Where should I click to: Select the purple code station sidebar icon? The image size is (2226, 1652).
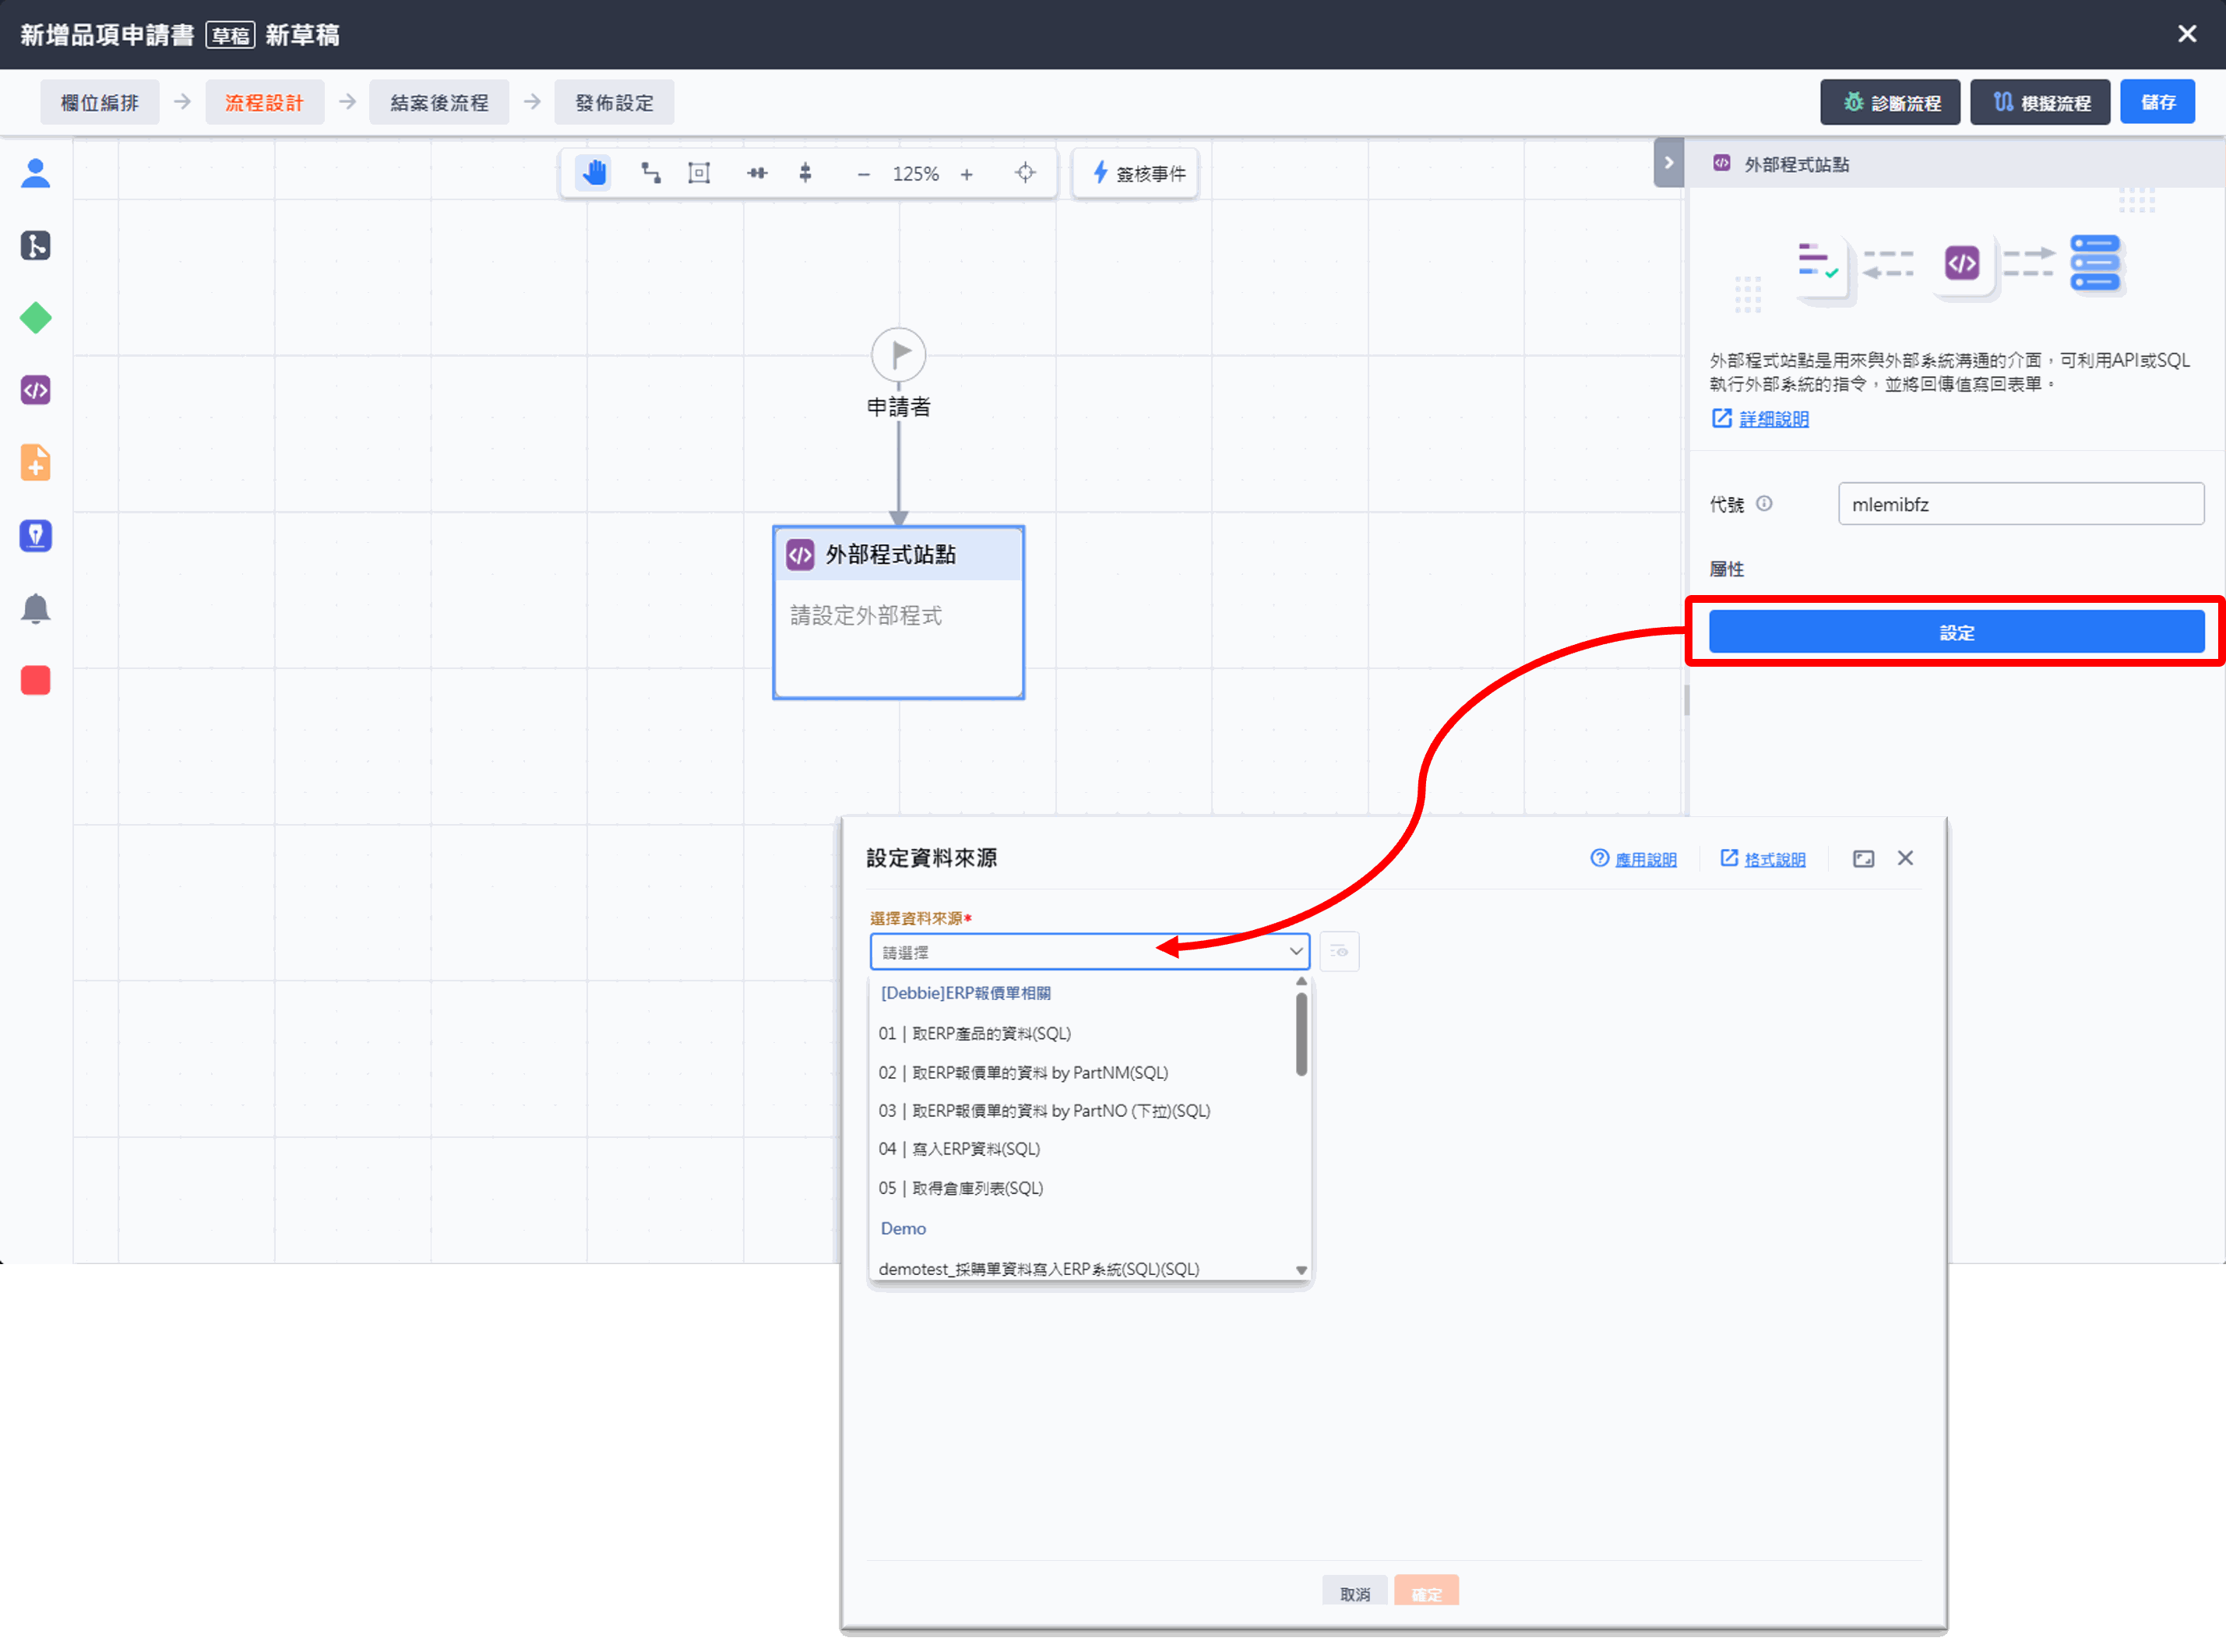(x=36, y=390)
